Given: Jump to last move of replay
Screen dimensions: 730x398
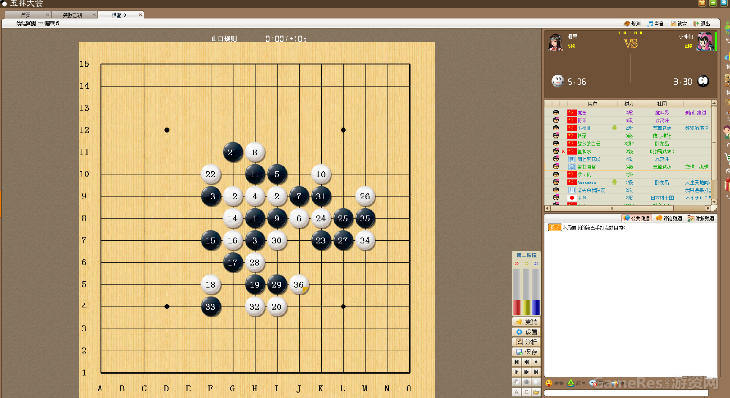Looking at the screenshot, I should (x=536, y=372).
